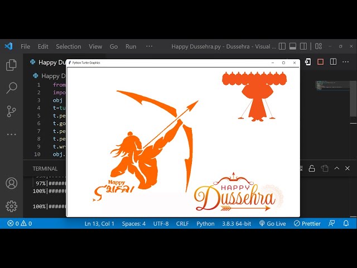Toggle the terminal scroll lock icon
The width and height of the screenshot is (357, 268).
(312, 169)
